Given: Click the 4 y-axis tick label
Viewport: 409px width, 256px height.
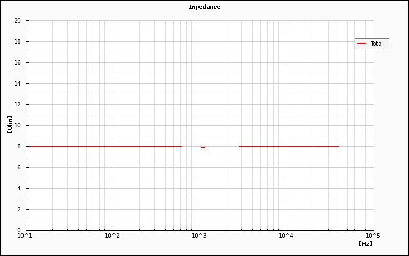Looking at the screenshot, I should pyautogui.click(x=19, y=188).
